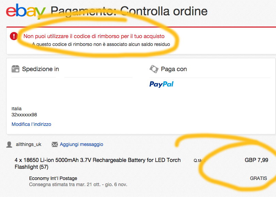Click the 18650 Li-ion battery item title
Viewport: 276px width, 197px height.
click(98, 163)
